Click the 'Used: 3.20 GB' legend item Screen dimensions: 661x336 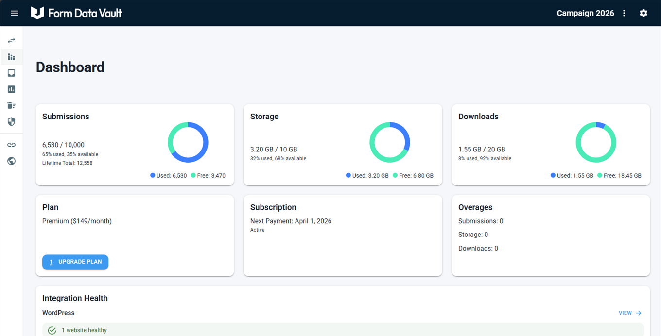click(x=367, y=176)
